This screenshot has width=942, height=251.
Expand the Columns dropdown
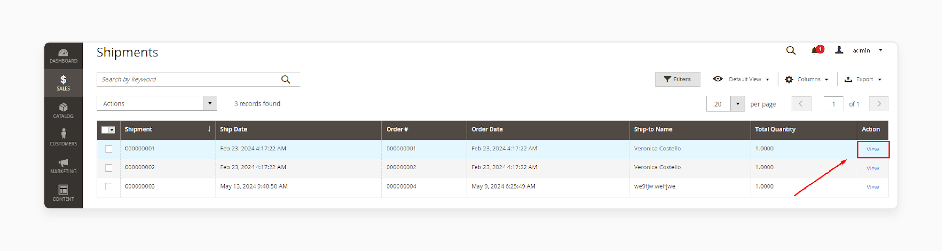click(826, 80)
